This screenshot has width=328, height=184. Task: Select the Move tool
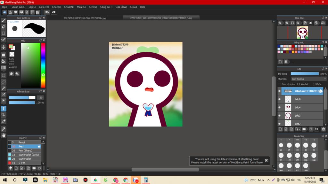coord(4,47)
